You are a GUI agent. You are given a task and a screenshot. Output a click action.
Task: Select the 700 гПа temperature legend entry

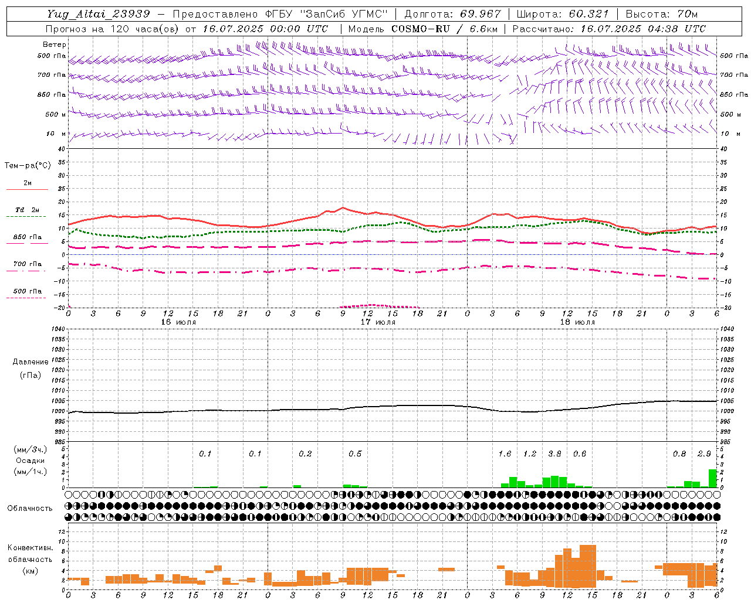click(28, 264)
